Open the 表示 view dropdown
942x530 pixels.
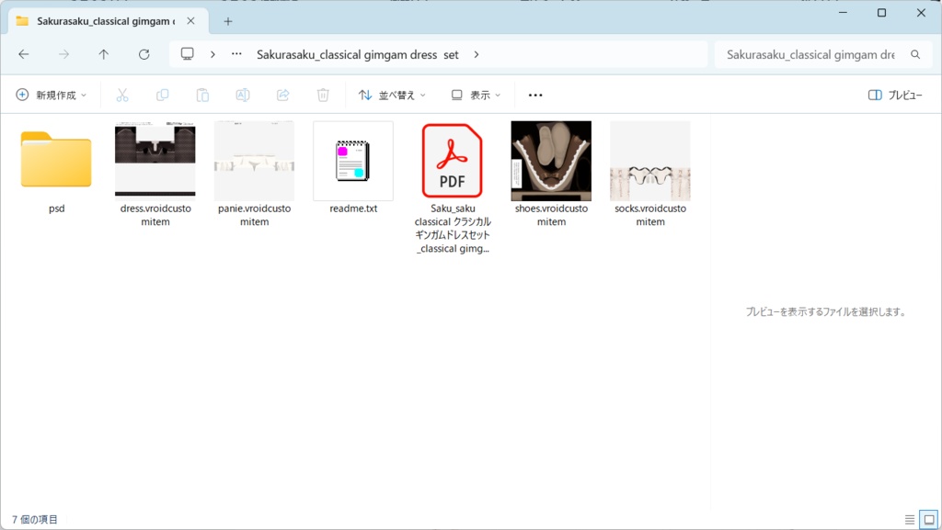(476, 95)
